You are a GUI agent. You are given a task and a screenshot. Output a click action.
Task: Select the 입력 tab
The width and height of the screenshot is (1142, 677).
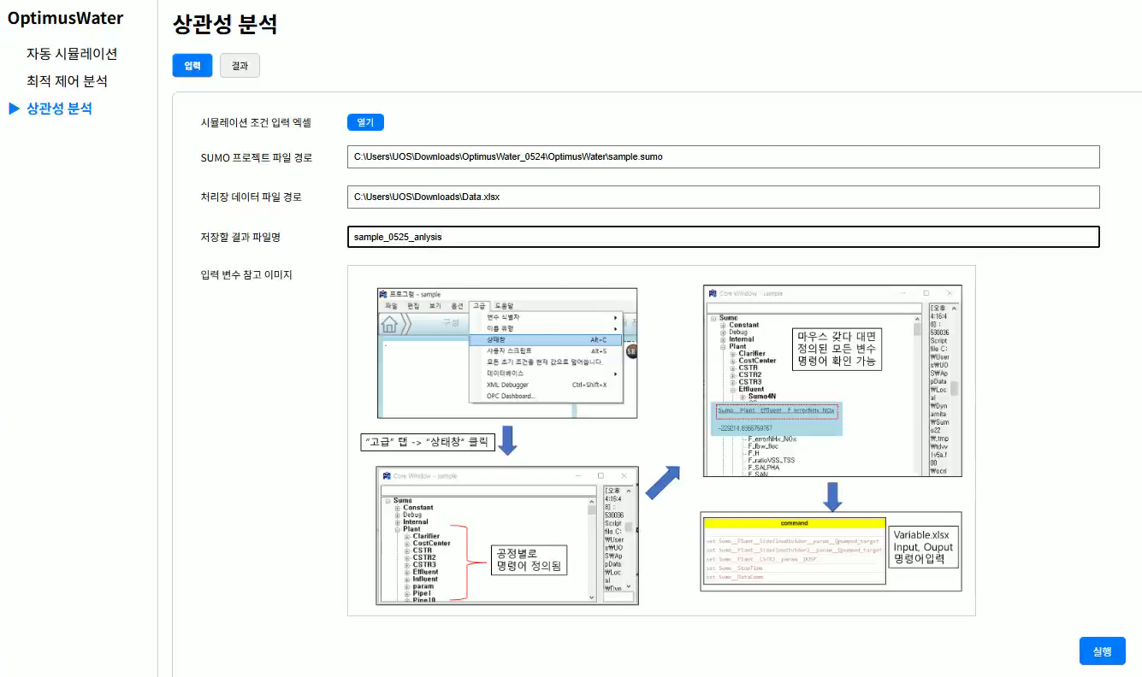coord(192,66)
